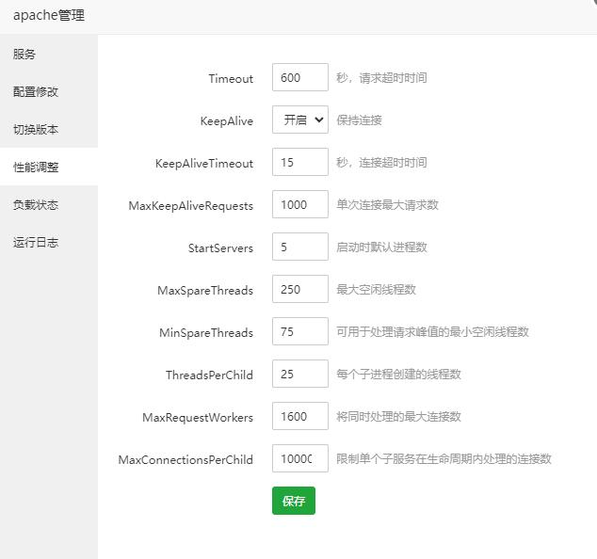This screenshot has height=559, width=597.
Task: Open the 运行日志 tab
Action: (49, 242)
